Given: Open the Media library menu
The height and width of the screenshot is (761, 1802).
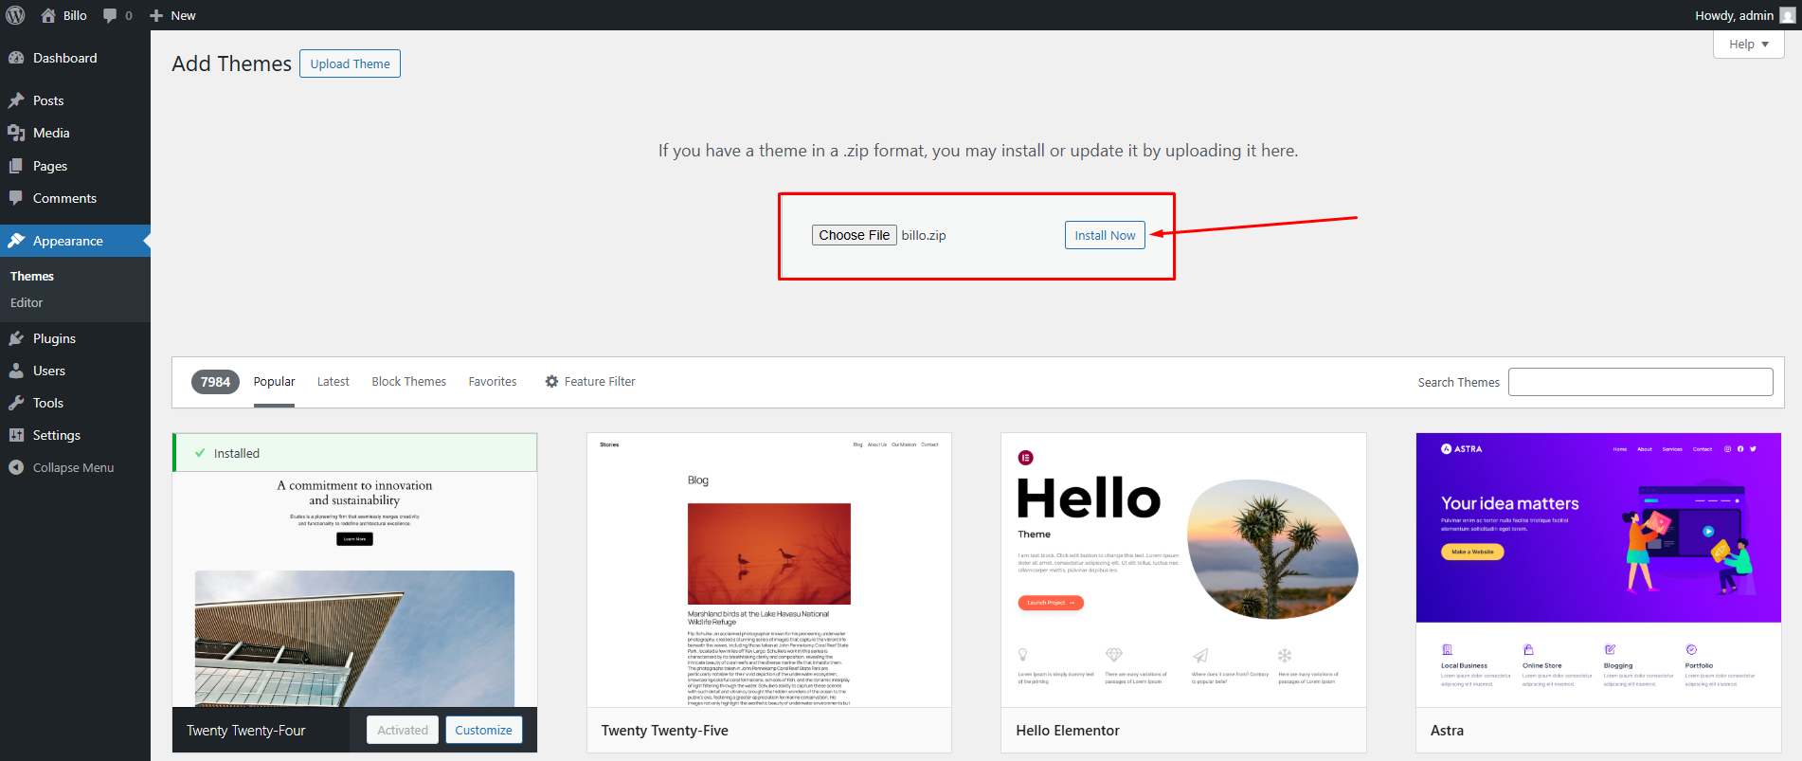Looking at the screenshot, I should tap(51, 133).
